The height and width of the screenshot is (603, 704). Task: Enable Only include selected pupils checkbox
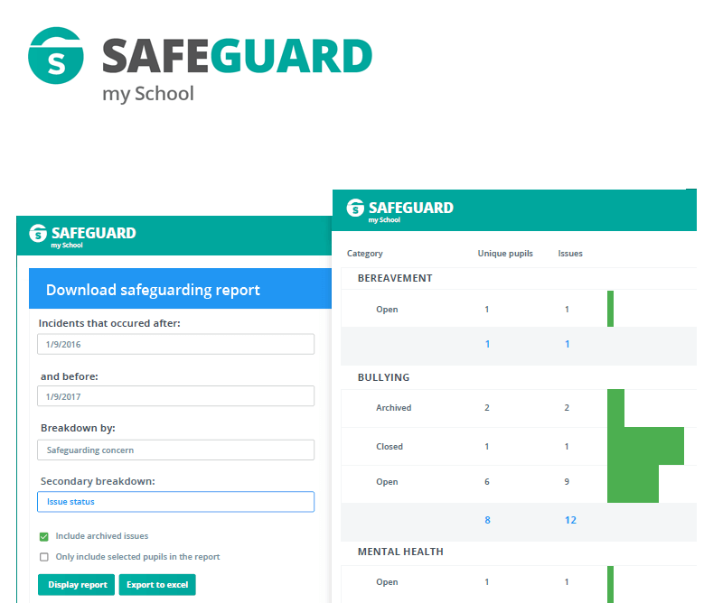44,557
